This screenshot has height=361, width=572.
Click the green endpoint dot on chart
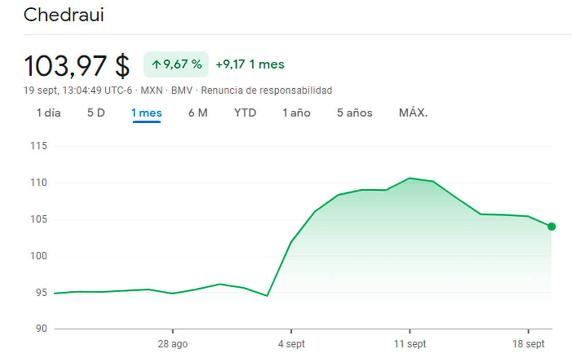(x=551, y=226)
